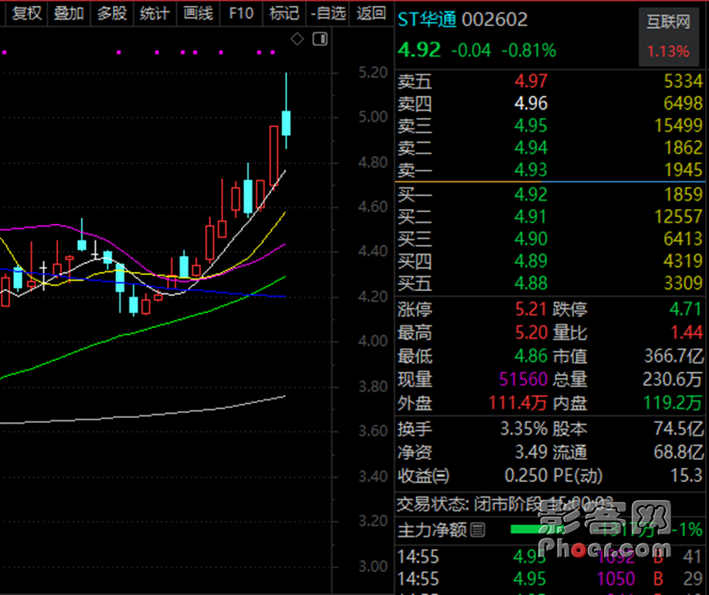
Task: Click the current price 4.92 in header
Action: pyautogui.click(x=419, y=50)
